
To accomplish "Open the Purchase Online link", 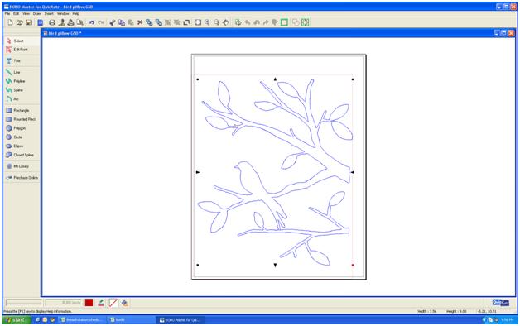I will pos(22,178).
